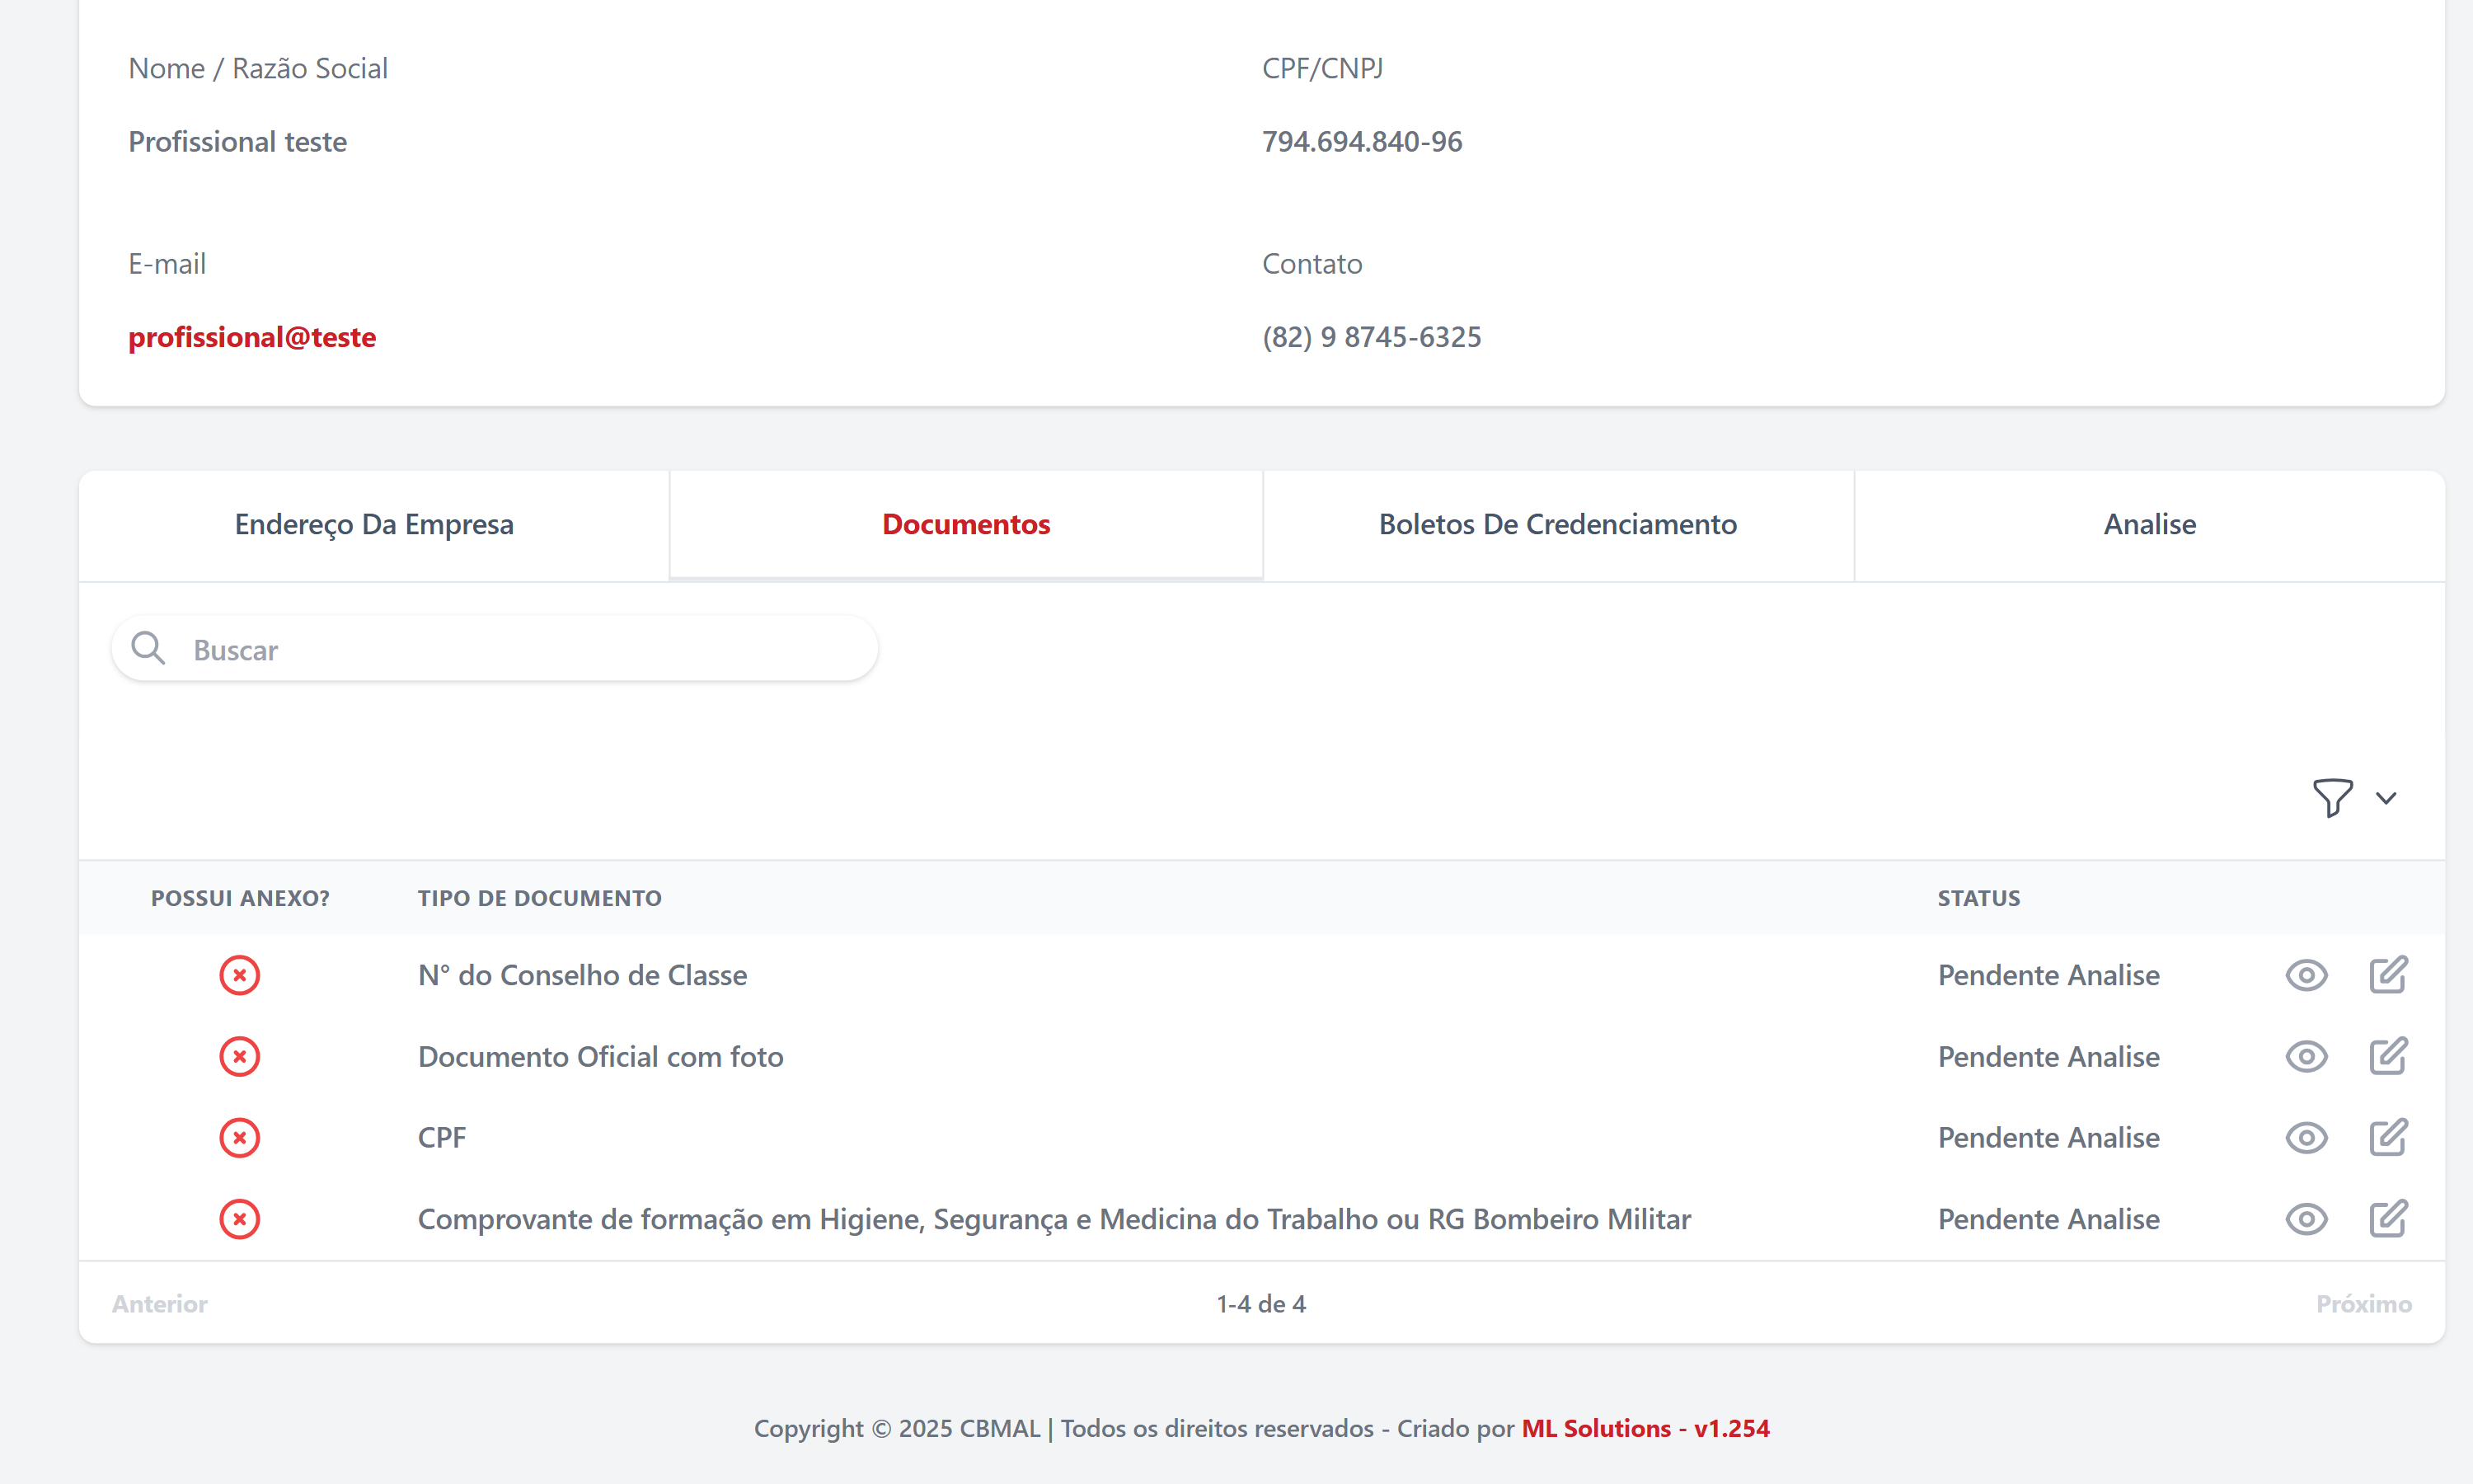Open the view icon for Comprovante de formação

(2306, 1219)
